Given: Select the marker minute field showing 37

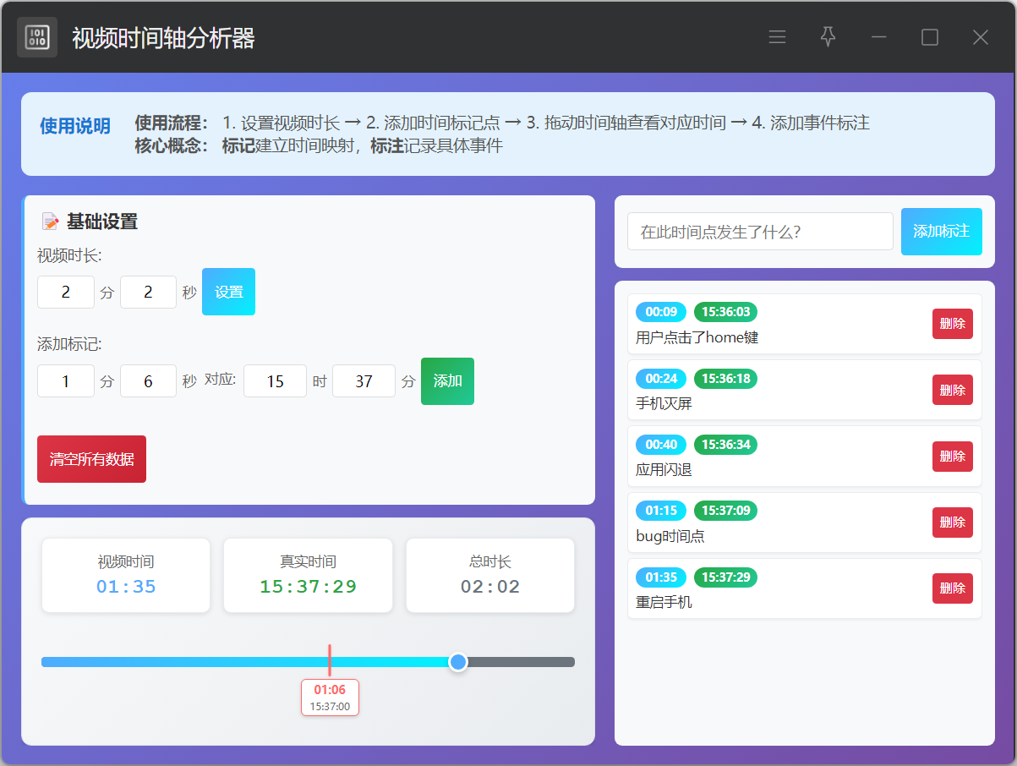Looking at the screenshot, I should pyautogui.click(x=364, y=381).
